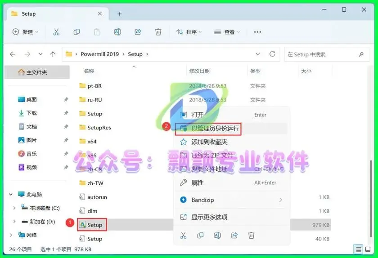Expand address bar history dropdown
The image size is (378, 258).
click(x=258, y=54)
